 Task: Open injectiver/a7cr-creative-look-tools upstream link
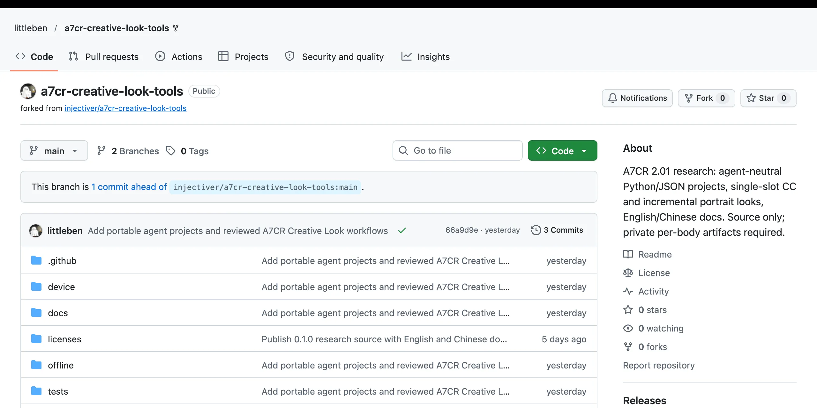pos(125,108)
